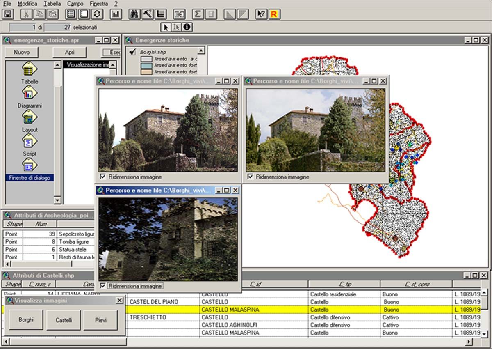Select the Visualizzazione list item in project window

coord(86,64)
